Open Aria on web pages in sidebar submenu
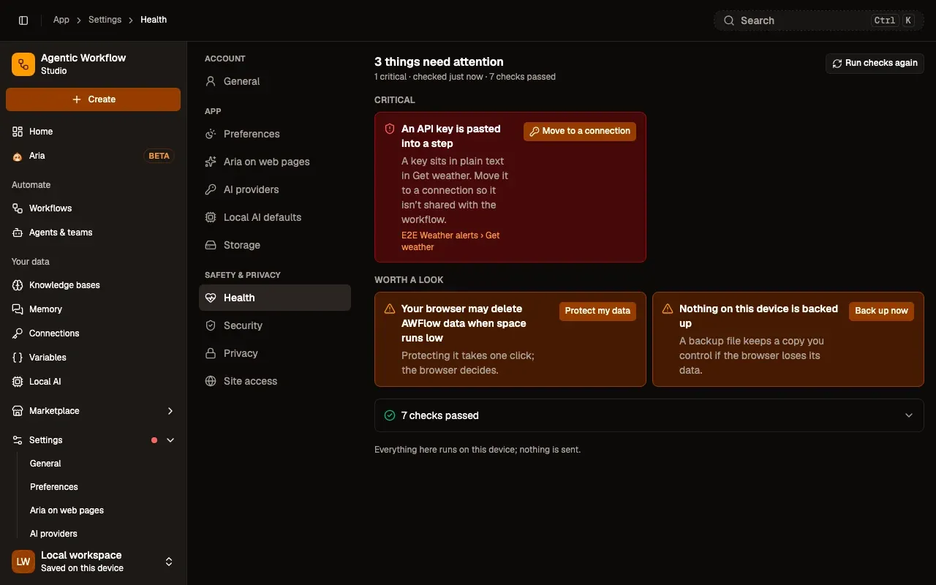This screenshot has height=585, width=936. pyautogui.click(x=67, y=510)
